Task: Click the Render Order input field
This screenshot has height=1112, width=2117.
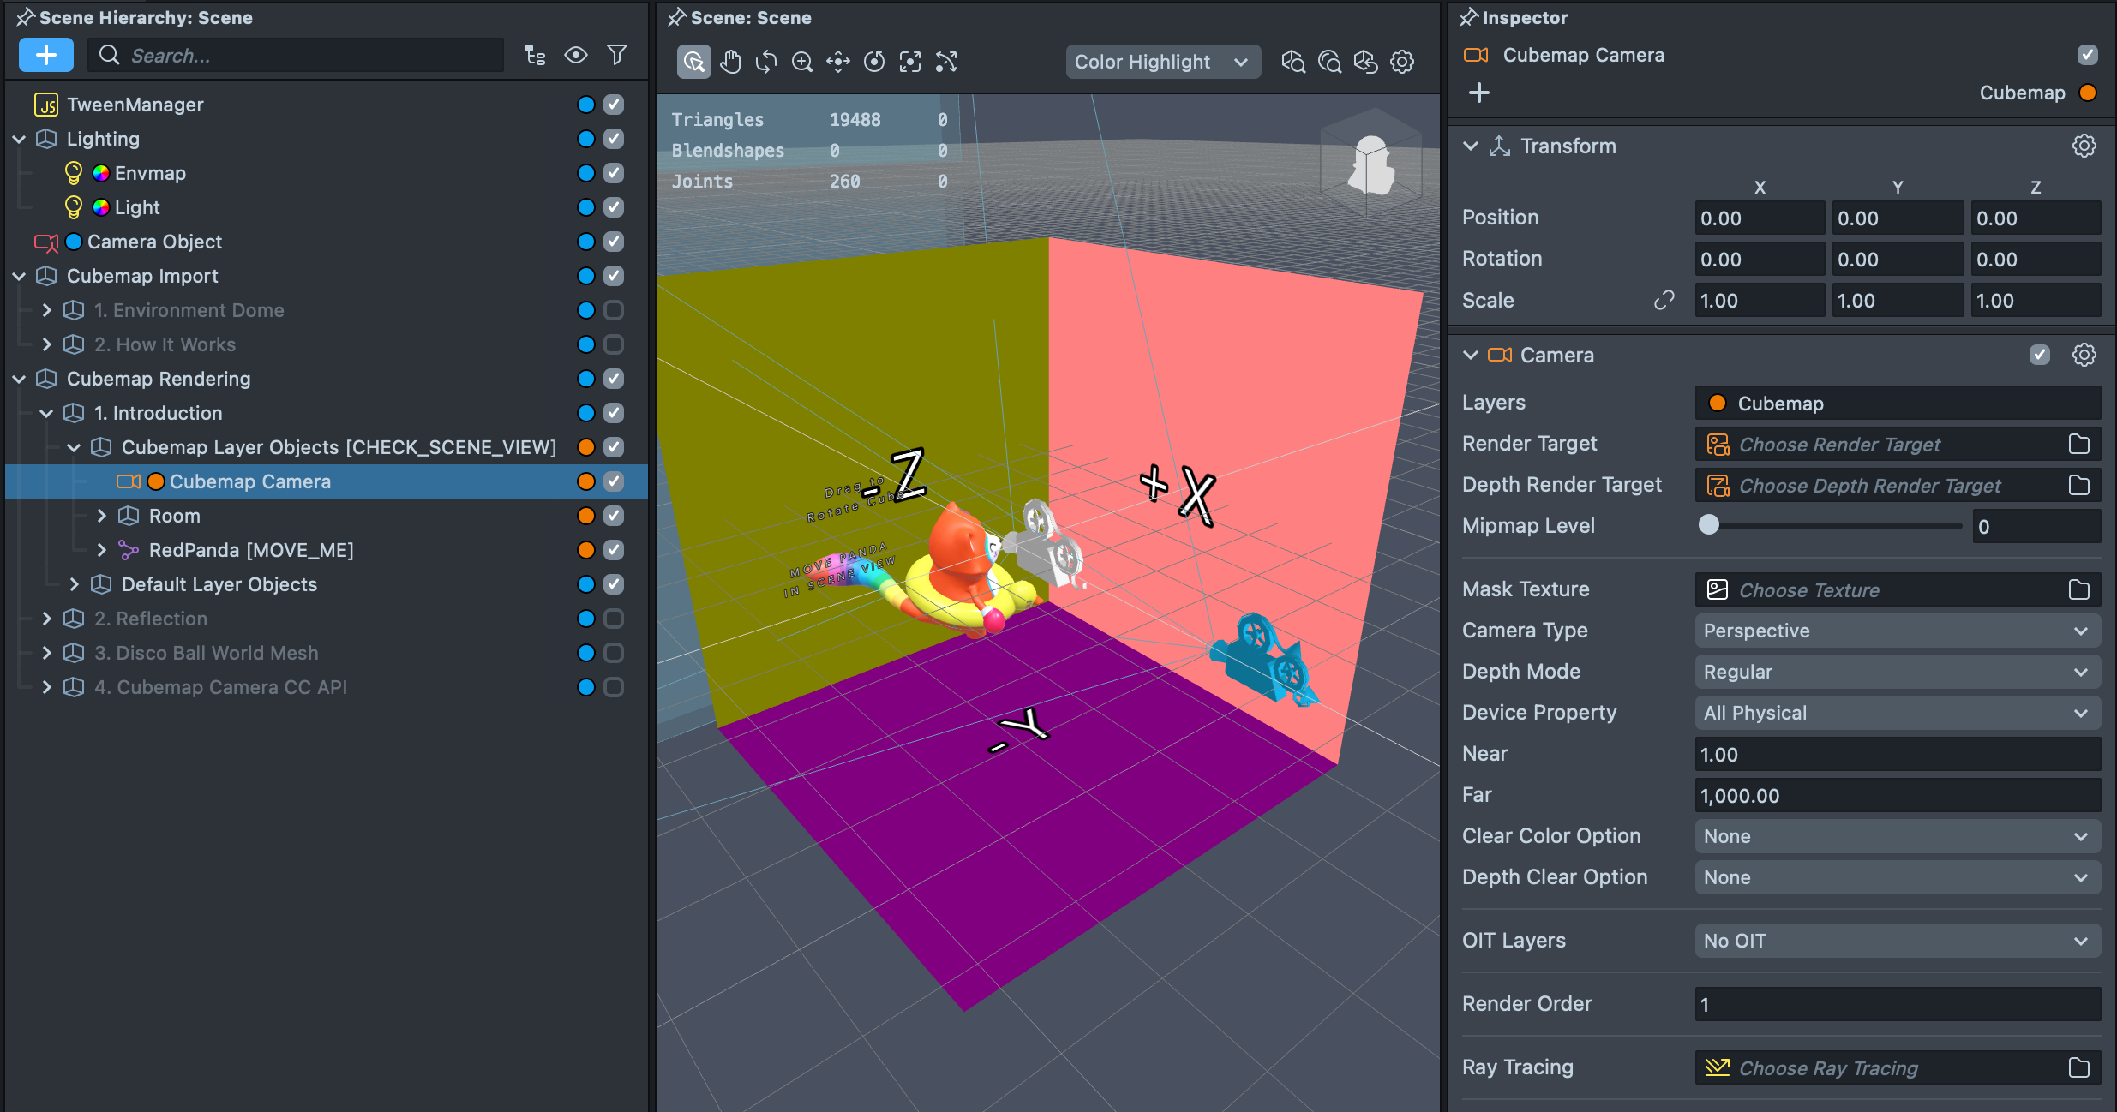Action: click(1897, 1004)
